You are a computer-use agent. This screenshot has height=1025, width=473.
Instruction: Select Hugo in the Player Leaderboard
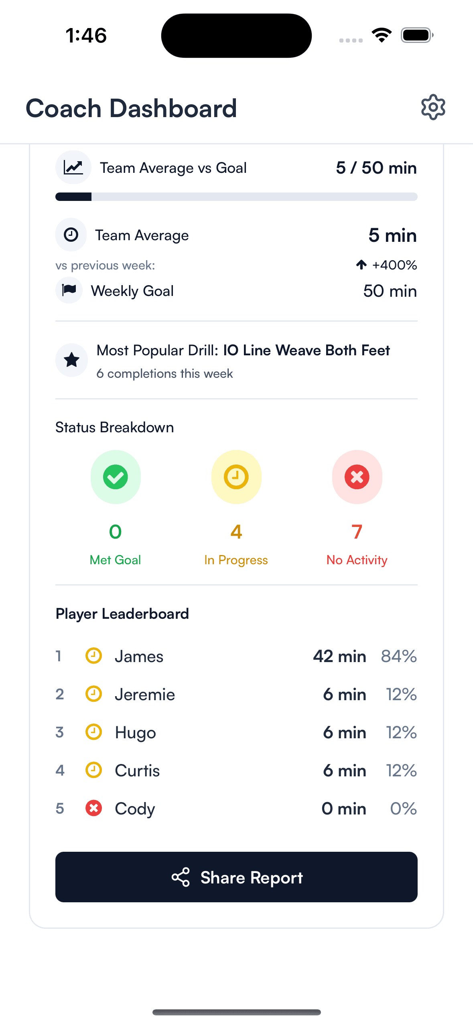[135, 732]
